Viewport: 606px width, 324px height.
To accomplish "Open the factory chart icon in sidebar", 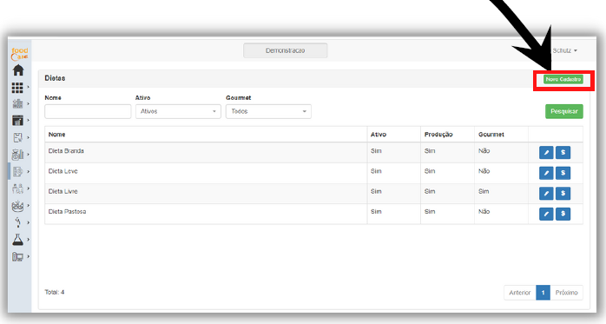I will (x=17, y=155).
